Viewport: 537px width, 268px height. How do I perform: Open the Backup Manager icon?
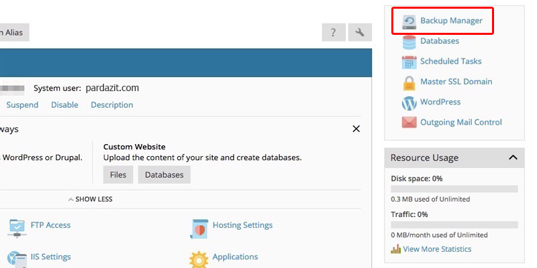click(x=409, y=21)
